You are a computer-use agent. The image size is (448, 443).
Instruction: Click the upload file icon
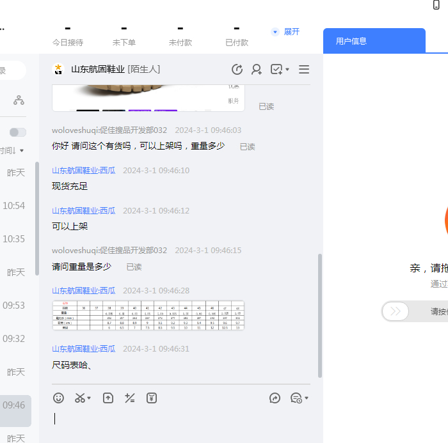click(x=108, y=398)
